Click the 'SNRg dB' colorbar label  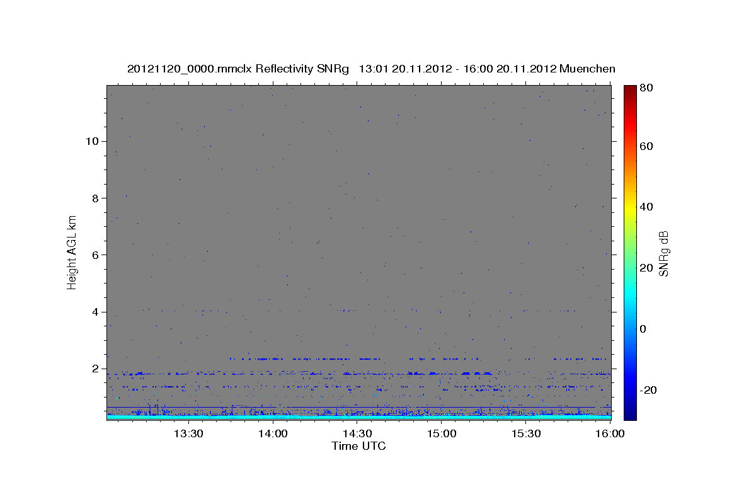click(663, 253)
